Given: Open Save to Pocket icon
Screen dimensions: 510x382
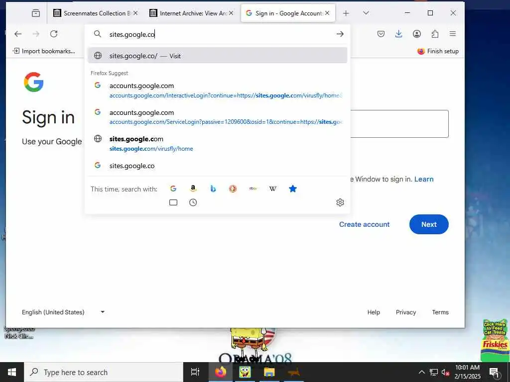Looking at the screenshot, I should [381, 34].
